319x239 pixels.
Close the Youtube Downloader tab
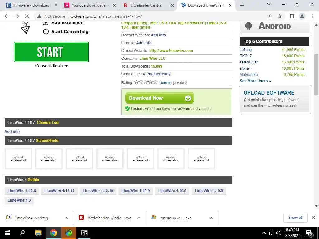114,5
